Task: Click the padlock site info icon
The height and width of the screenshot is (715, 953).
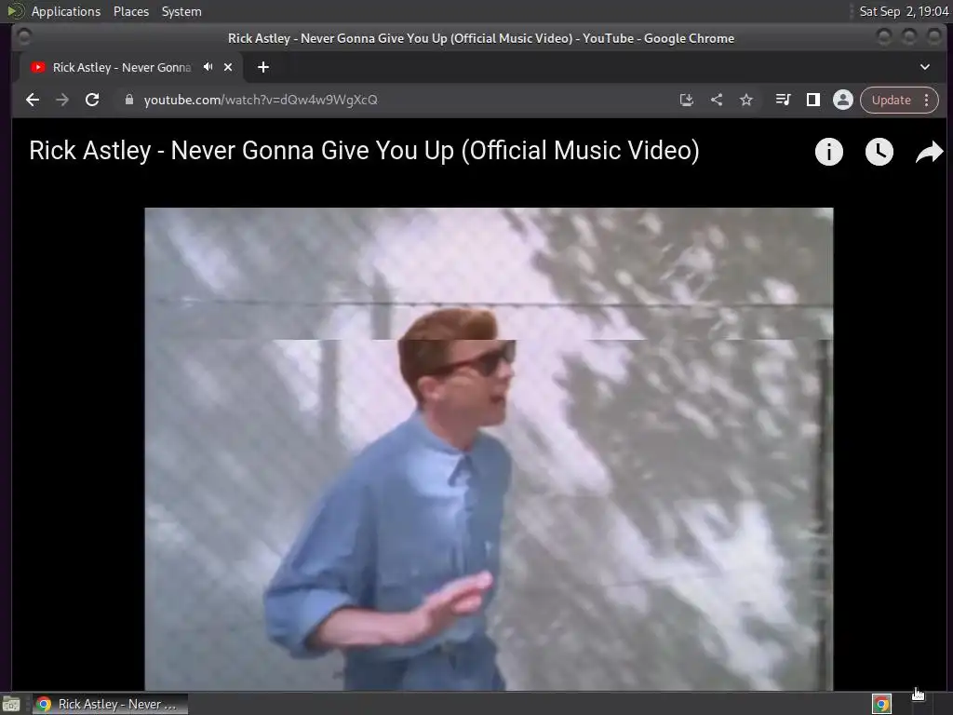Action: 128,100
